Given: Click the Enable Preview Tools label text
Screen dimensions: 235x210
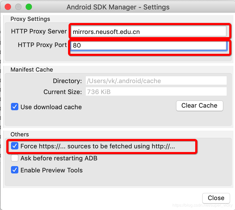Looking at the screenshot, I should 52,170.
